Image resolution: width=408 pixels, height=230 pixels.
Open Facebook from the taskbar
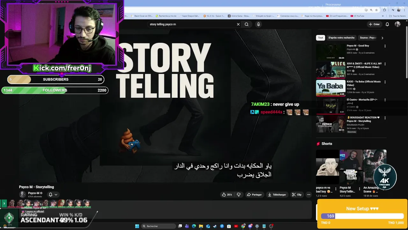coord(222,226)
